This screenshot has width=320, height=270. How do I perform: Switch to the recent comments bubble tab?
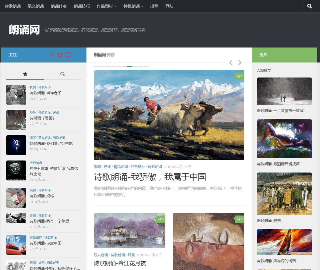click(x=63, y=74)
